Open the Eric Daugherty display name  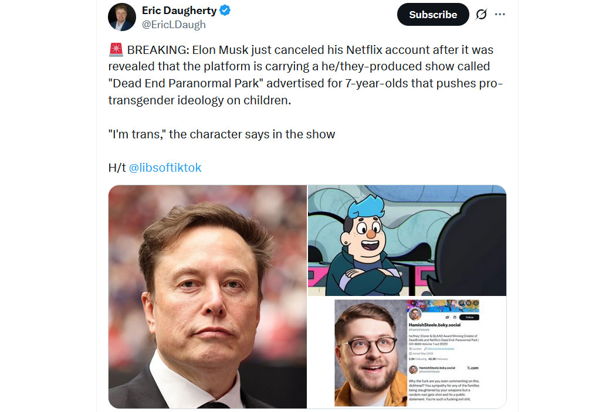[x=179, y=11]
